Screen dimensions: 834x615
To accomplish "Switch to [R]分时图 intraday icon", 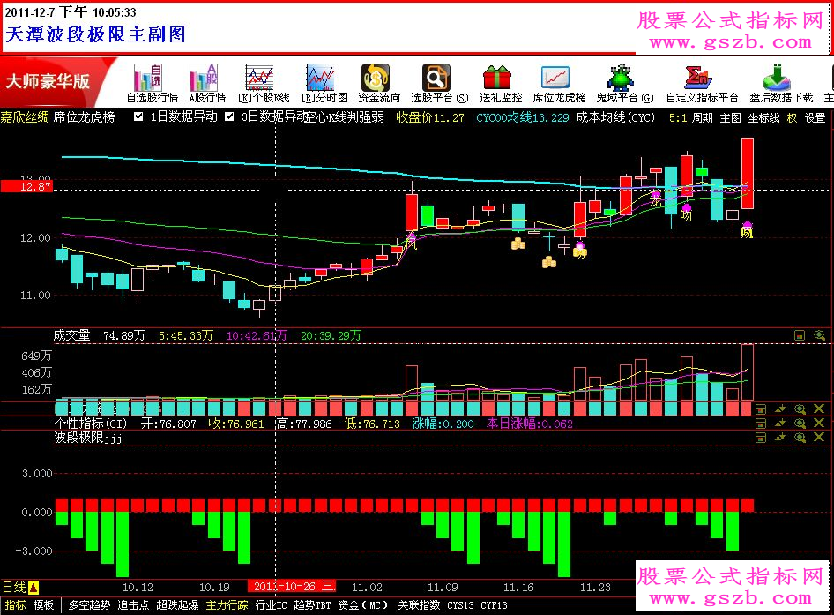I will tap(324, 84).
